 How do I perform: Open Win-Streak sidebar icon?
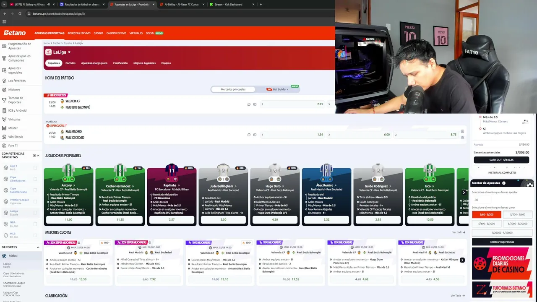tap(4, 137)
